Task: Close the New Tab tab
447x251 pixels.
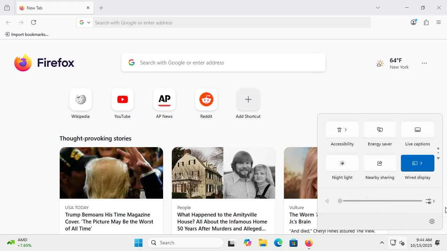Action: (88, 8)
